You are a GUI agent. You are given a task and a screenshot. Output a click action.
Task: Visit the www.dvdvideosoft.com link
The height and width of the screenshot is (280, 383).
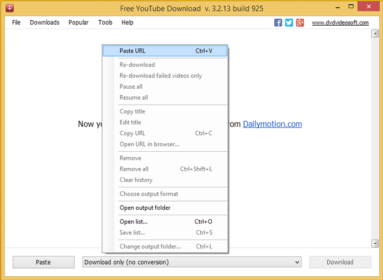(340, 23)
